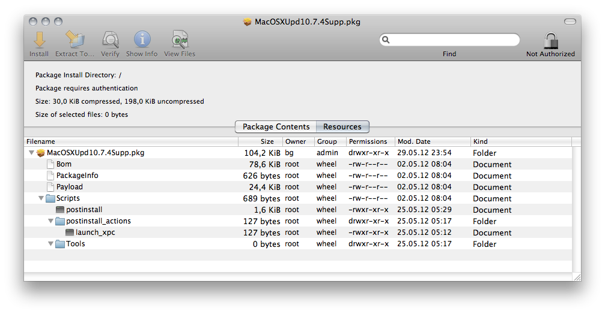Open the Show Info panel
Image resolution: width=605 pixels, height=314 pixels.
[142, 40]
